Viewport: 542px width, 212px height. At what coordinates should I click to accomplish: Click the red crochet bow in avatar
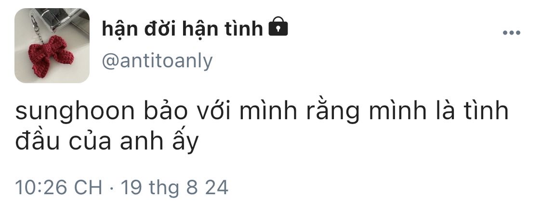pos(52,56)
